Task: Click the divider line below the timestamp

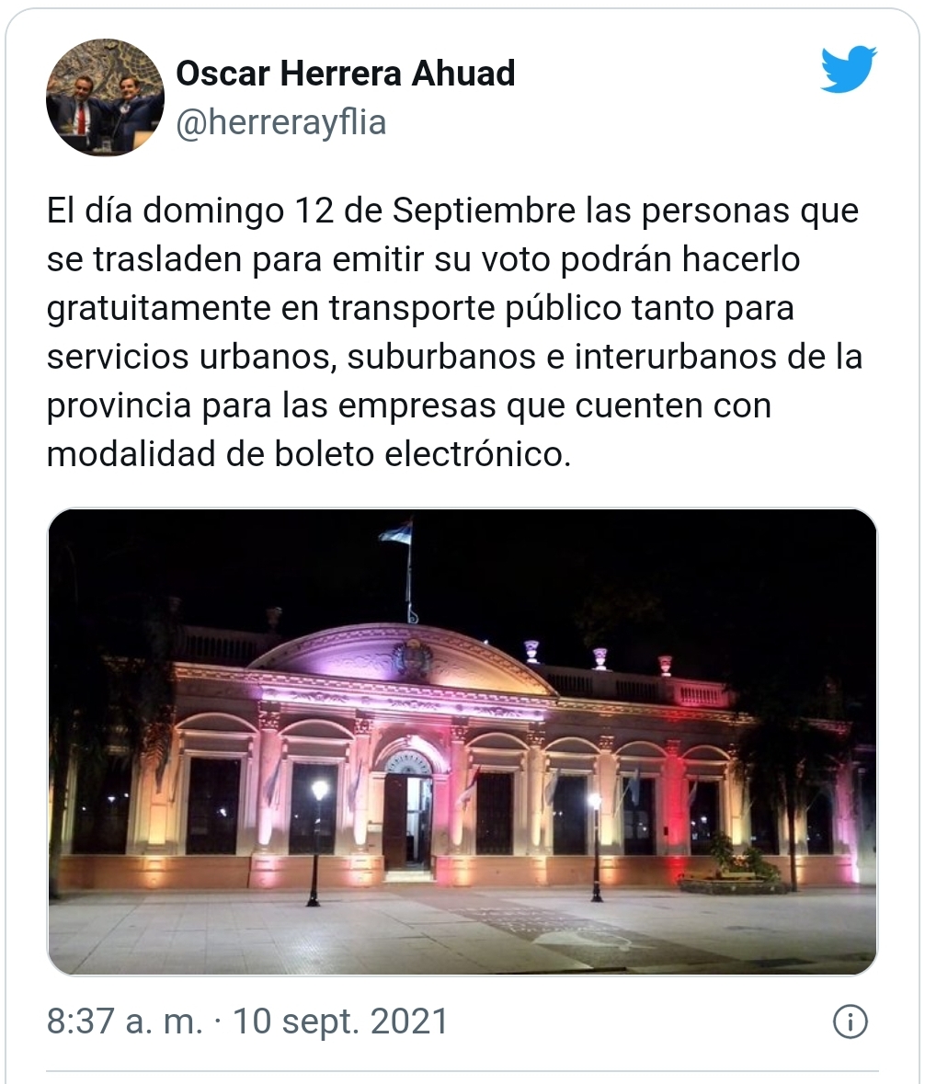Action: tap(462, 1072)
